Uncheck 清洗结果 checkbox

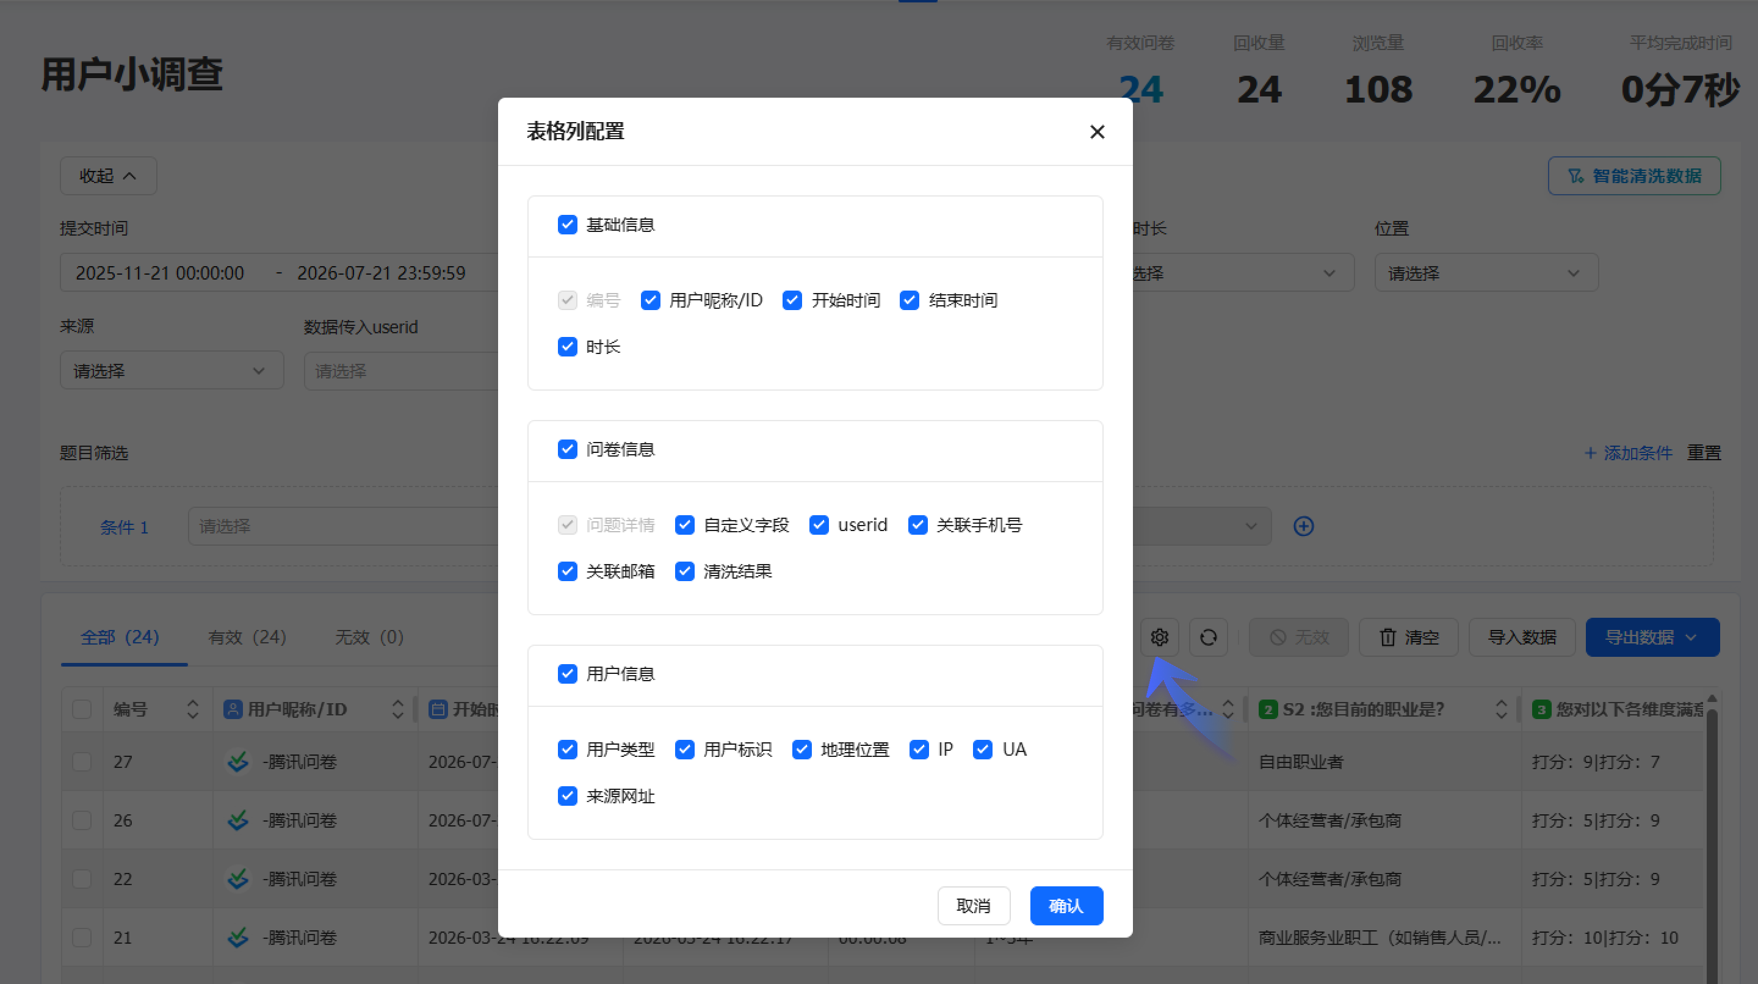(x=684, y=571)
